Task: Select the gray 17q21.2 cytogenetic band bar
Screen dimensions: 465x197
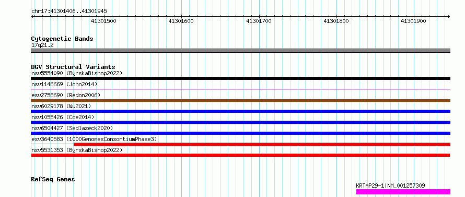Action: (x=240, y=51)
